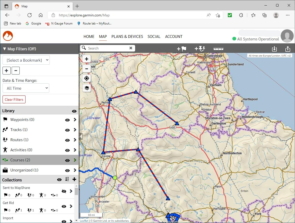Open the All Time date range dropdown
The height and width of the screenshot is (223, 295).
[x=26, y=88]
